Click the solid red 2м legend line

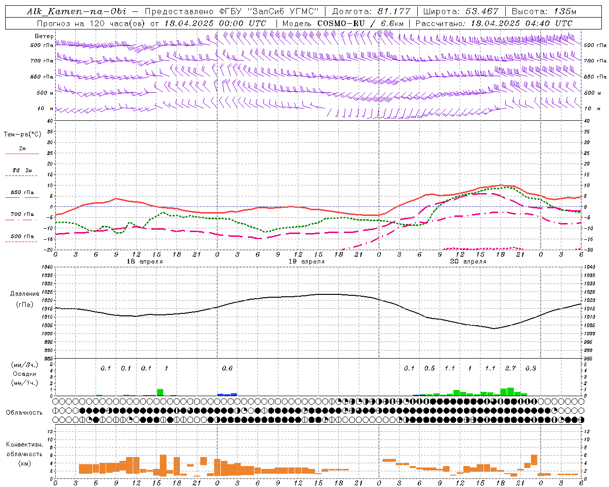coord(22,154)
